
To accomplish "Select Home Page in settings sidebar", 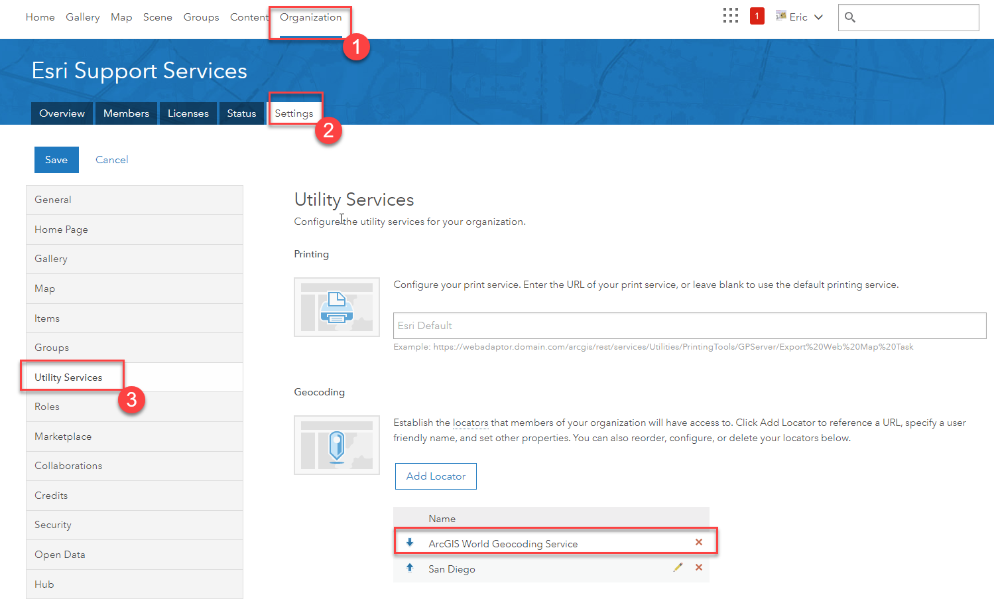I will pos(135,230).
